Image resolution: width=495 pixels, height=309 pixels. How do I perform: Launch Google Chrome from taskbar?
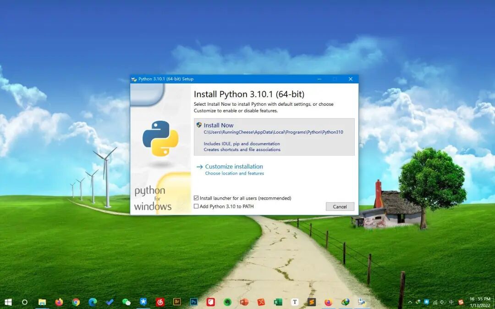[x=76, y=302]
